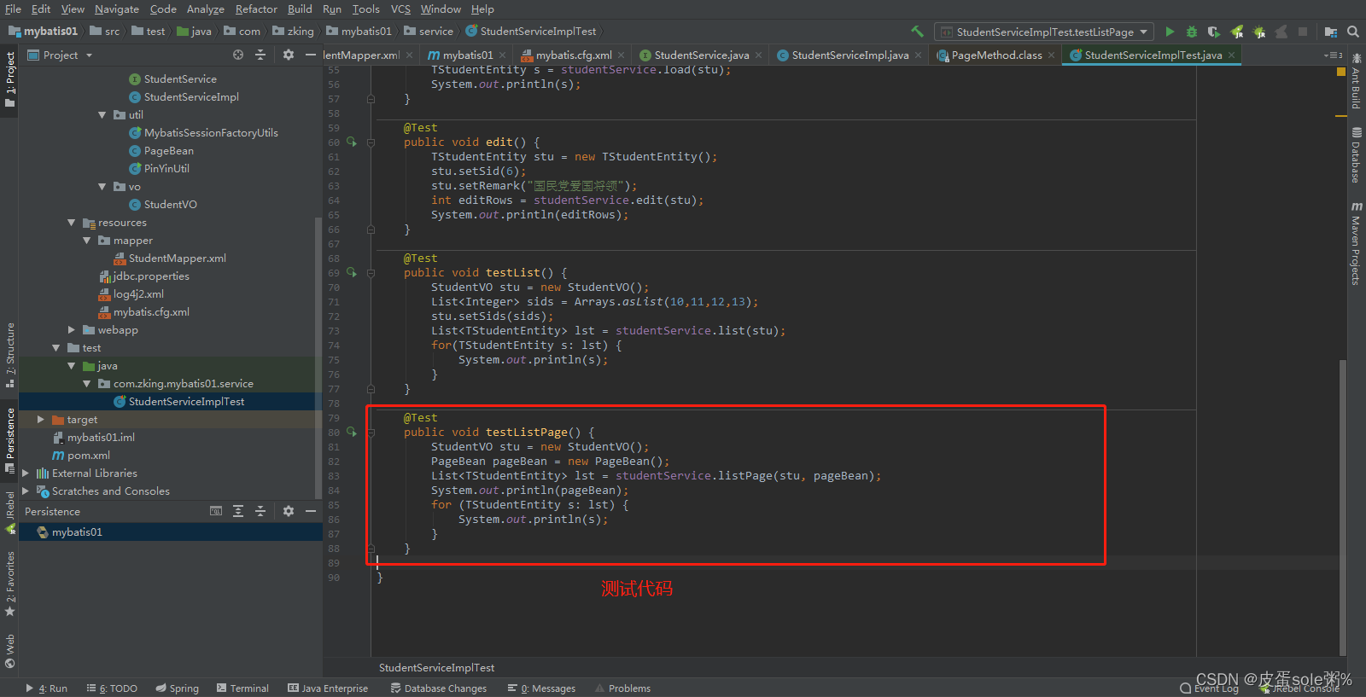Screen dimensions: 1366x697
Task: Collapse the resources folder in the project tree
Action: coord(72,223)
